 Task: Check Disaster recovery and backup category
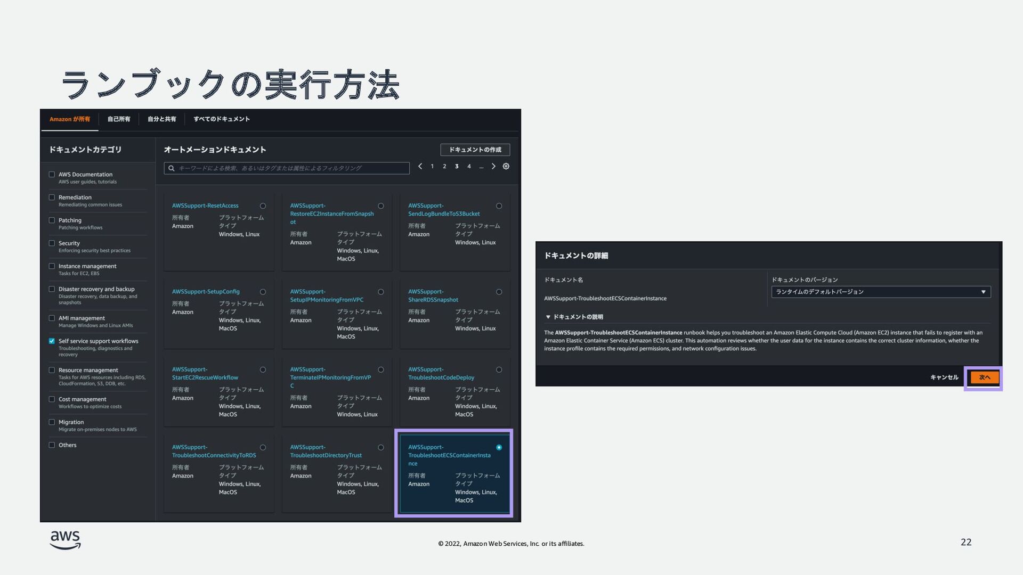(52, 289)
